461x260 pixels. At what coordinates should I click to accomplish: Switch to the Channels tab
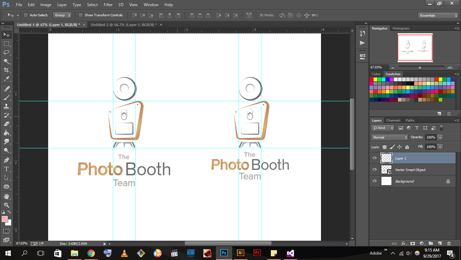pyautogui.click(x=393, y=120)
